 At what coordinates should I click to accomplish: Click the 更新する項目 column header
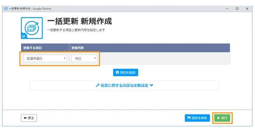(x=45, y=48)
